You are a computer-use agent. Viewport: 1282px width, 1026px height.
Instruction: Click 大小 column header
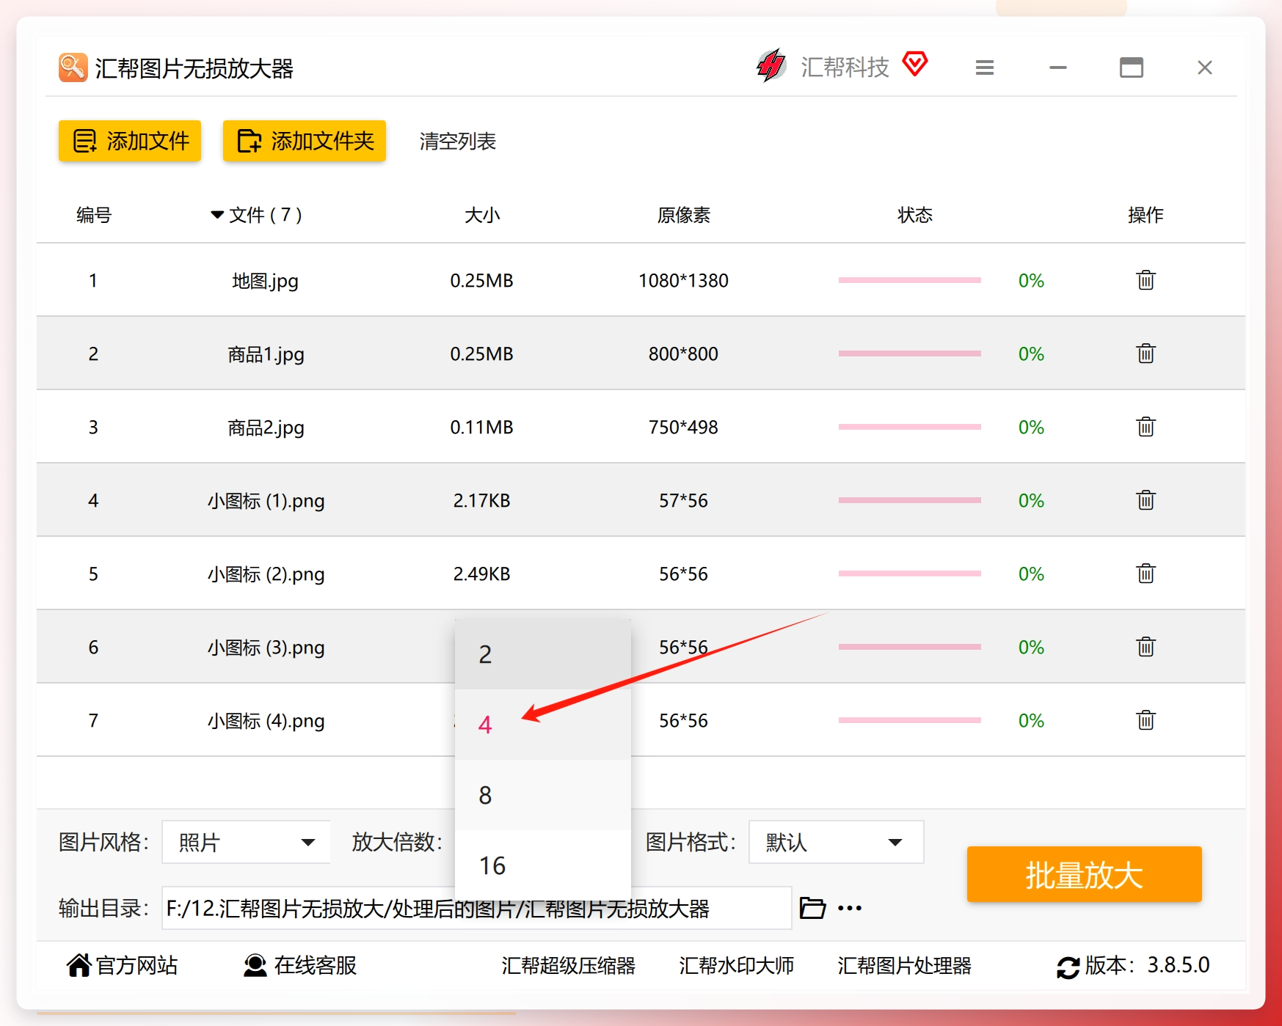point(482,215)
